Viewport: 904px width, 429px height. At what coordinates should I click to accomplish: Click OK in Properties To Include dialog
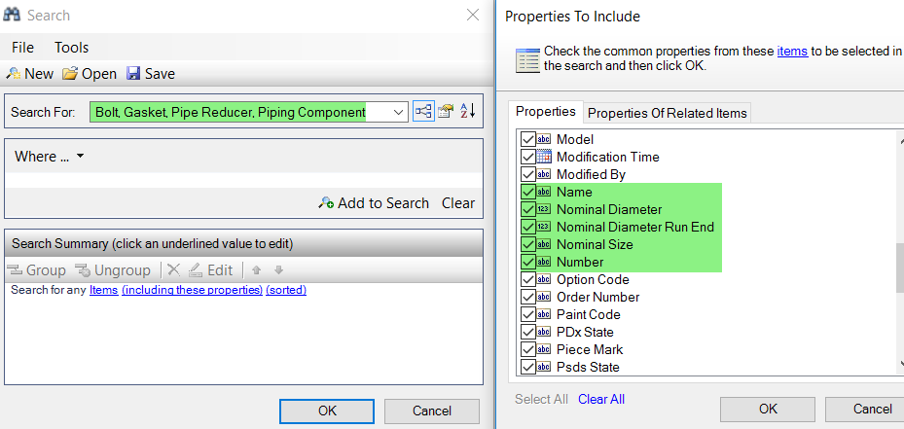point(768,409)
